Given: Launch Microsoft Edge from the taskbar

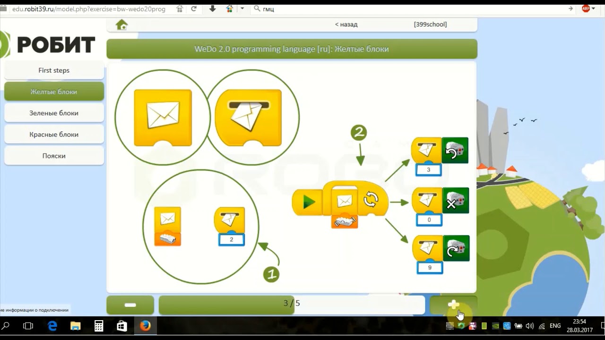Looking at the screenshot, I should (52, 326).
